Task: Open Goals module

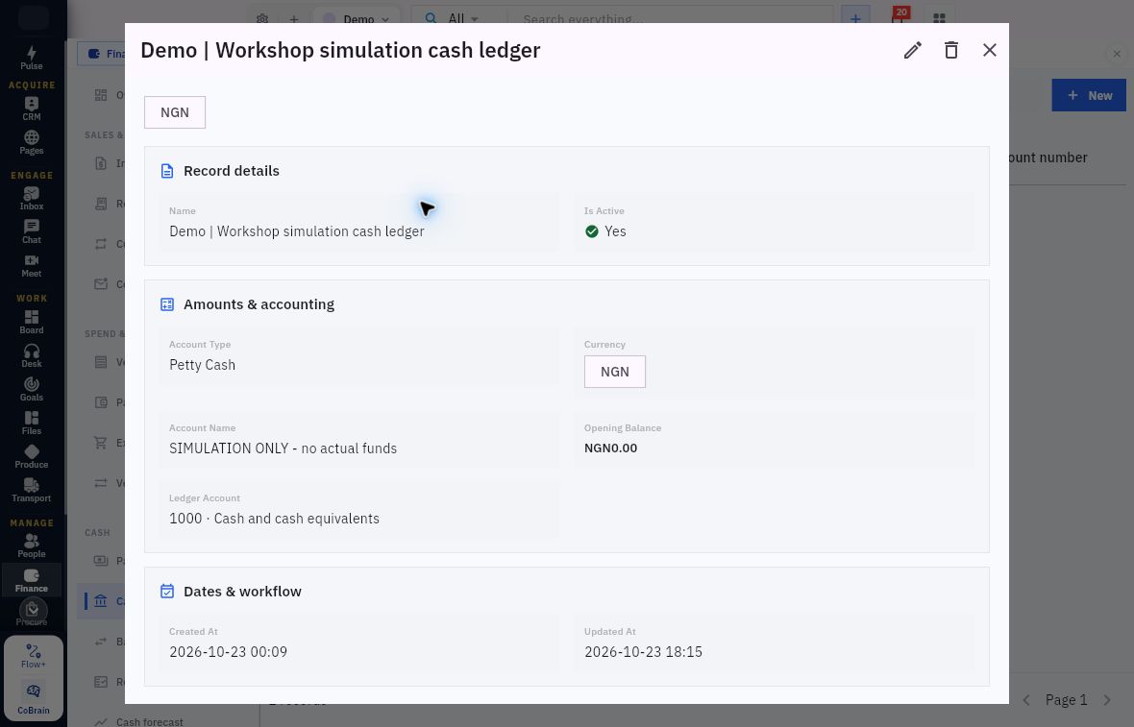Action: coord(31,390)
